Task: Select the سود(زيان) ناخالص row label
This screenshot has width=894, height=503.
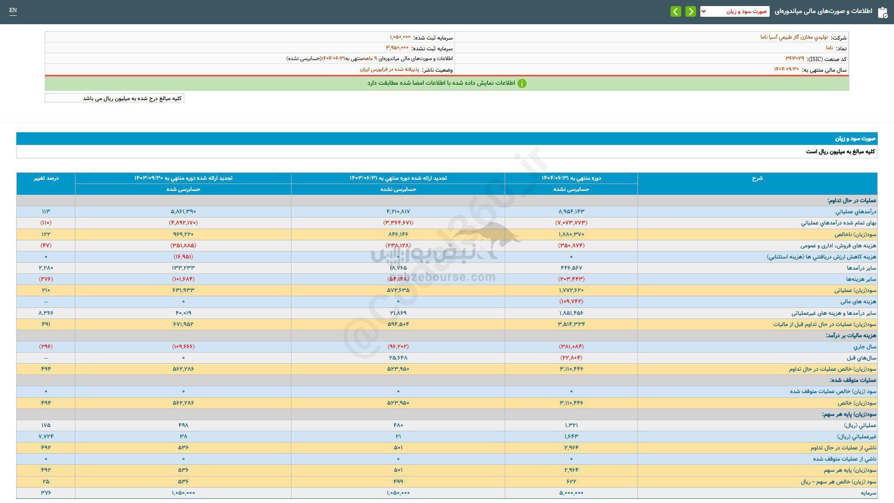Action: (855, 234)
